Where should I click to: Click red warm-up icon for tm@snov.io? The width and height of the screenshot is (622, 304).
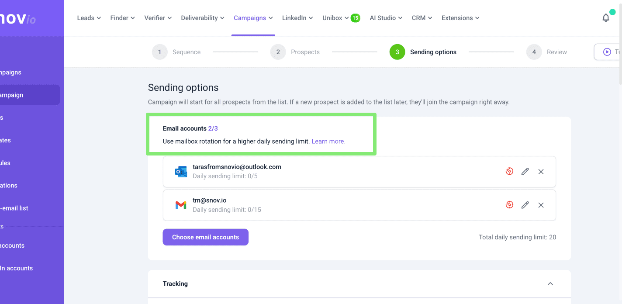point(509,205)
